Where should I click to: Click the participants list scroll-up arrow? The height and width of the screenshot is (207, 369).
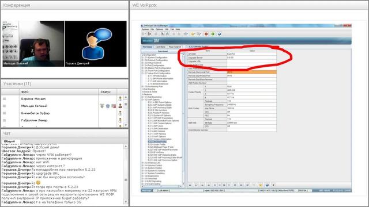126,97
